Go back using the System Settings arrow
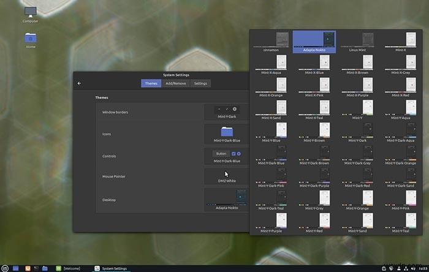Image resolution: width=429 pixels, height=272 pixels. tap(79, 83)
